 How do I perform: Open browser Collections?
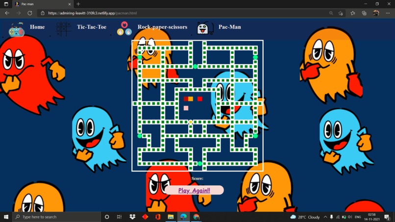pyautogui.click(x=364, y=13)
